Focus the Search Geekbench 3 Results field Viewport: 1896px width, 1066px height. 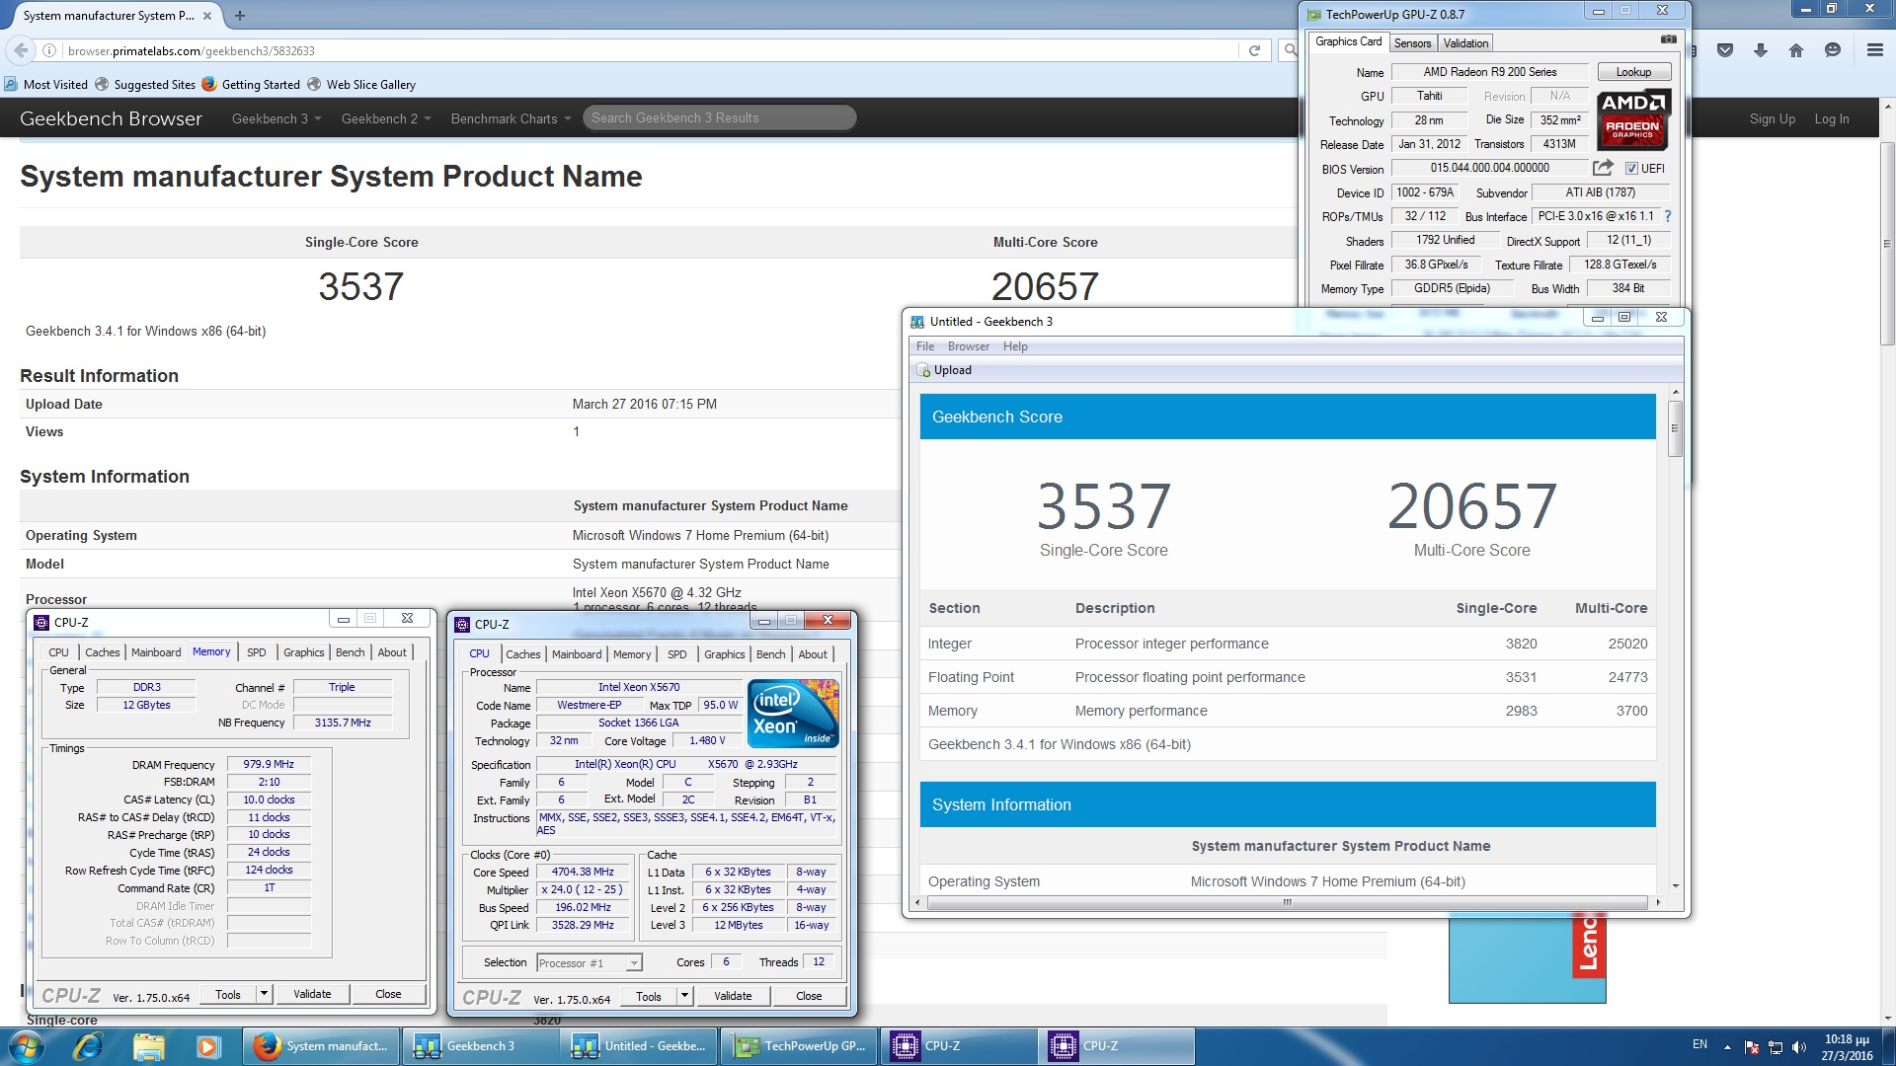(718, 117)
